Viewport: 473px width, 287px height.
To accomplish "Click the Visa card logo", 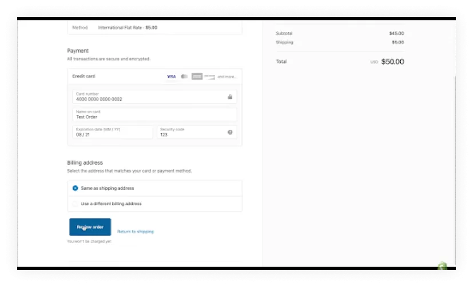I will [171, 76].
